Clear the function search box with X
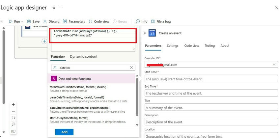This screenshot has width=280, height=138. tap(132, 68)
